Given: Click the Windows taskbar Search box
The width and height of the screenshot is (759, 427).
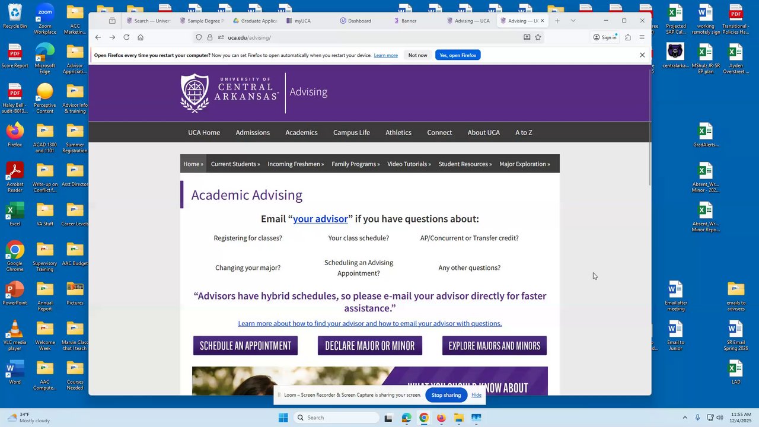Looking at the screenshot, I should click(336, 418).
